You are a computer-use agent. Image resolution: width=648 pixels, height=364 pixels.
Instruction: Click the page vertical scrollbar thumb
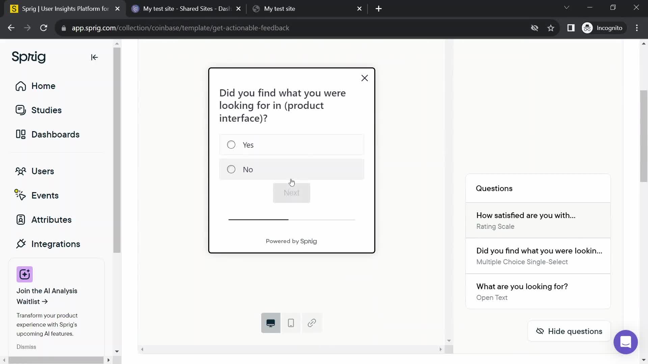644,136
